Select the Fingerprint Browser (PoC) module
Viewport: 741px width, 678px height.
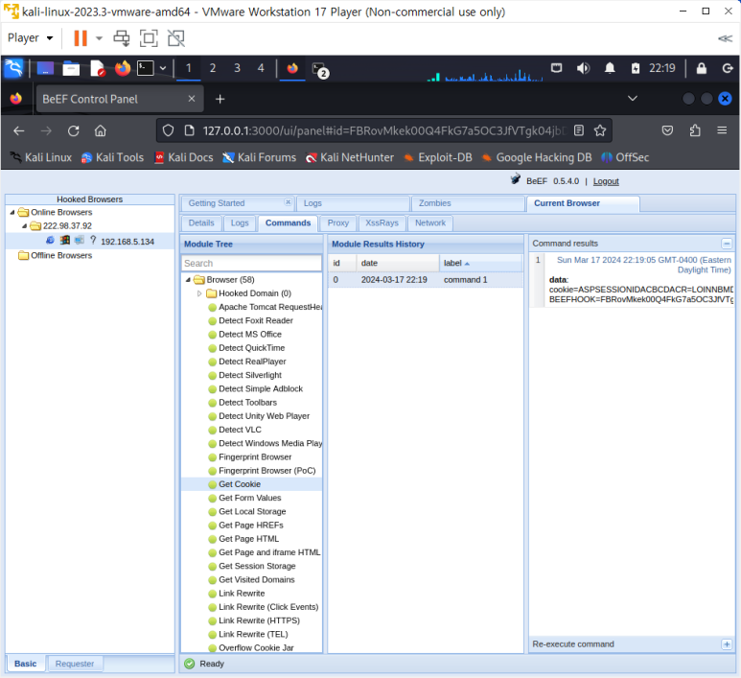[267, 471]
